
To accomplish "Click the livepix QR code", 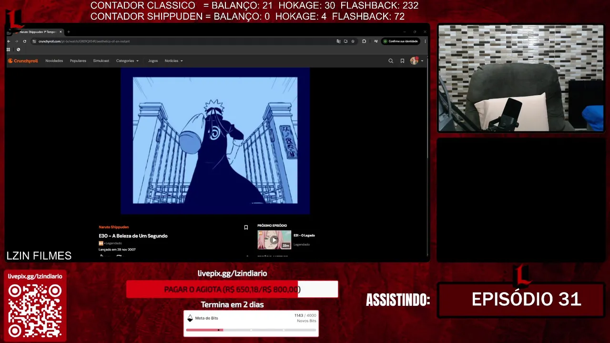I will (x=35, y=311).
